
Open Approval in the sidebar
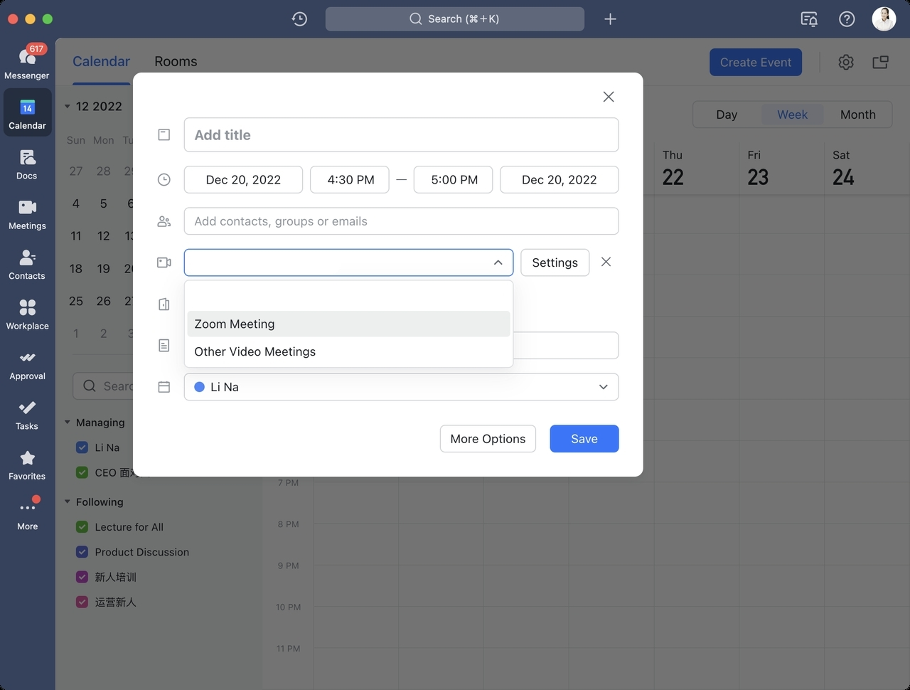pyautogui.click(x=27, y=364)
